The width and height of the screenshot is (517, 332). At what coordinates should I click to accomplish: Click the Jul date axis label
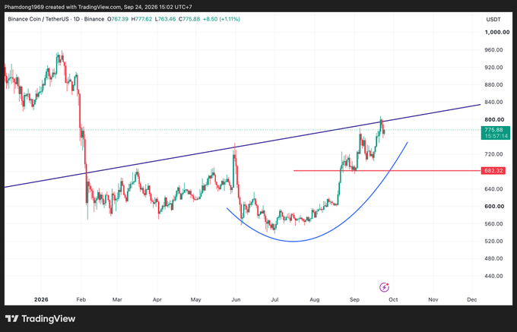(x=274, y=300)
